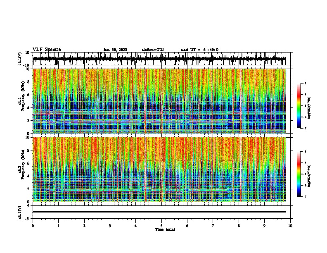Click the "8" minute tick on time axis
The image size is (327, 253).
[x=239, y=226]
